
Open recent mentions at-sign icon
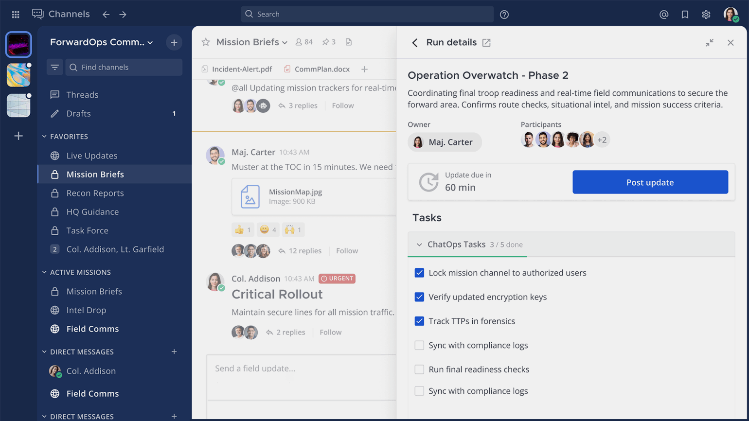(x=663, y=15)
